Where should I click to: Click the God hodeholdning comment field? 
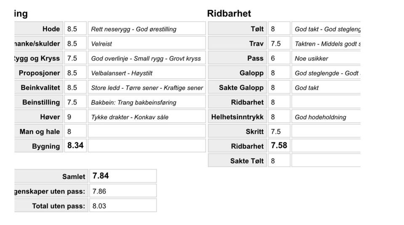click(x=326, y=117)
